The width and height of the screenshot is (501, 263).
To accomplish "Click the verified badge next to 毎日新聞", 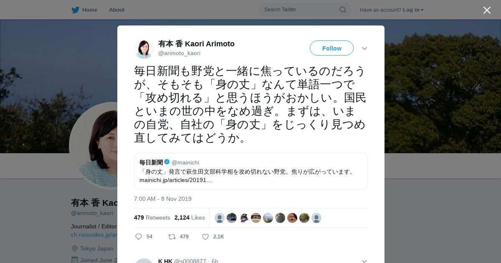I will (167, 162).
